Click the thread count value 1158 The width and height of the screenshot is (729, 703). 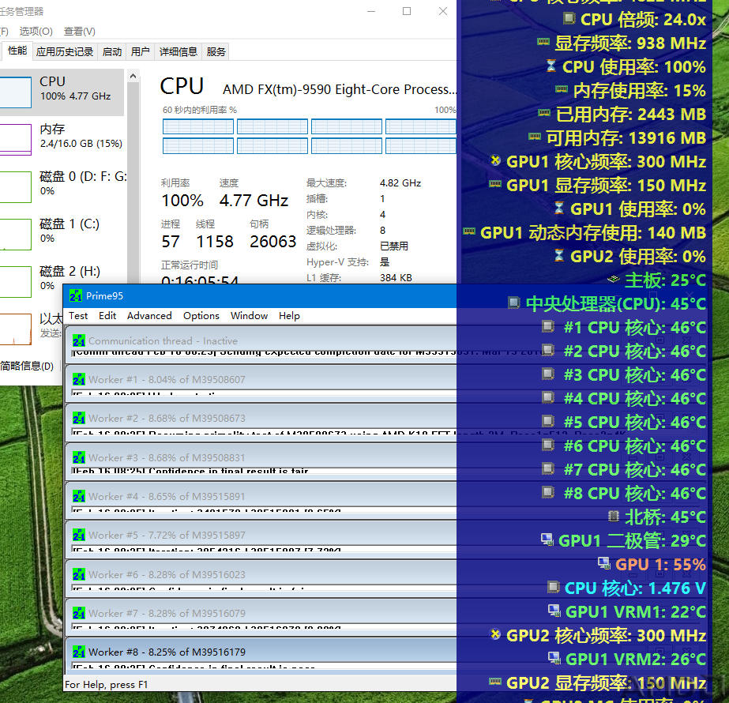[214, 241]
